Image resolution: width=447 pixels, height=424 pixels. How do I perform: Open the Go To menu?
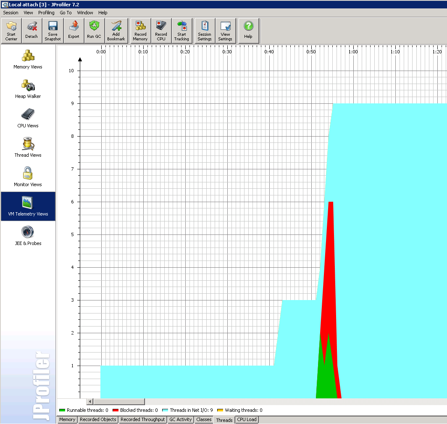[66, 13]
